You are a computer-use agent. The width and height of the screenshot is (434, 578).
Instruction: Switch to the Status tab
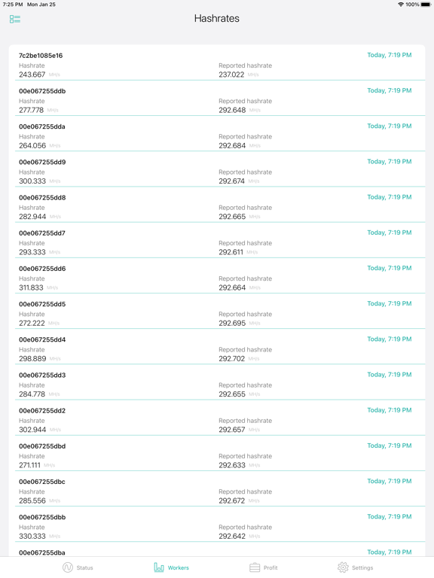[78, 567]
